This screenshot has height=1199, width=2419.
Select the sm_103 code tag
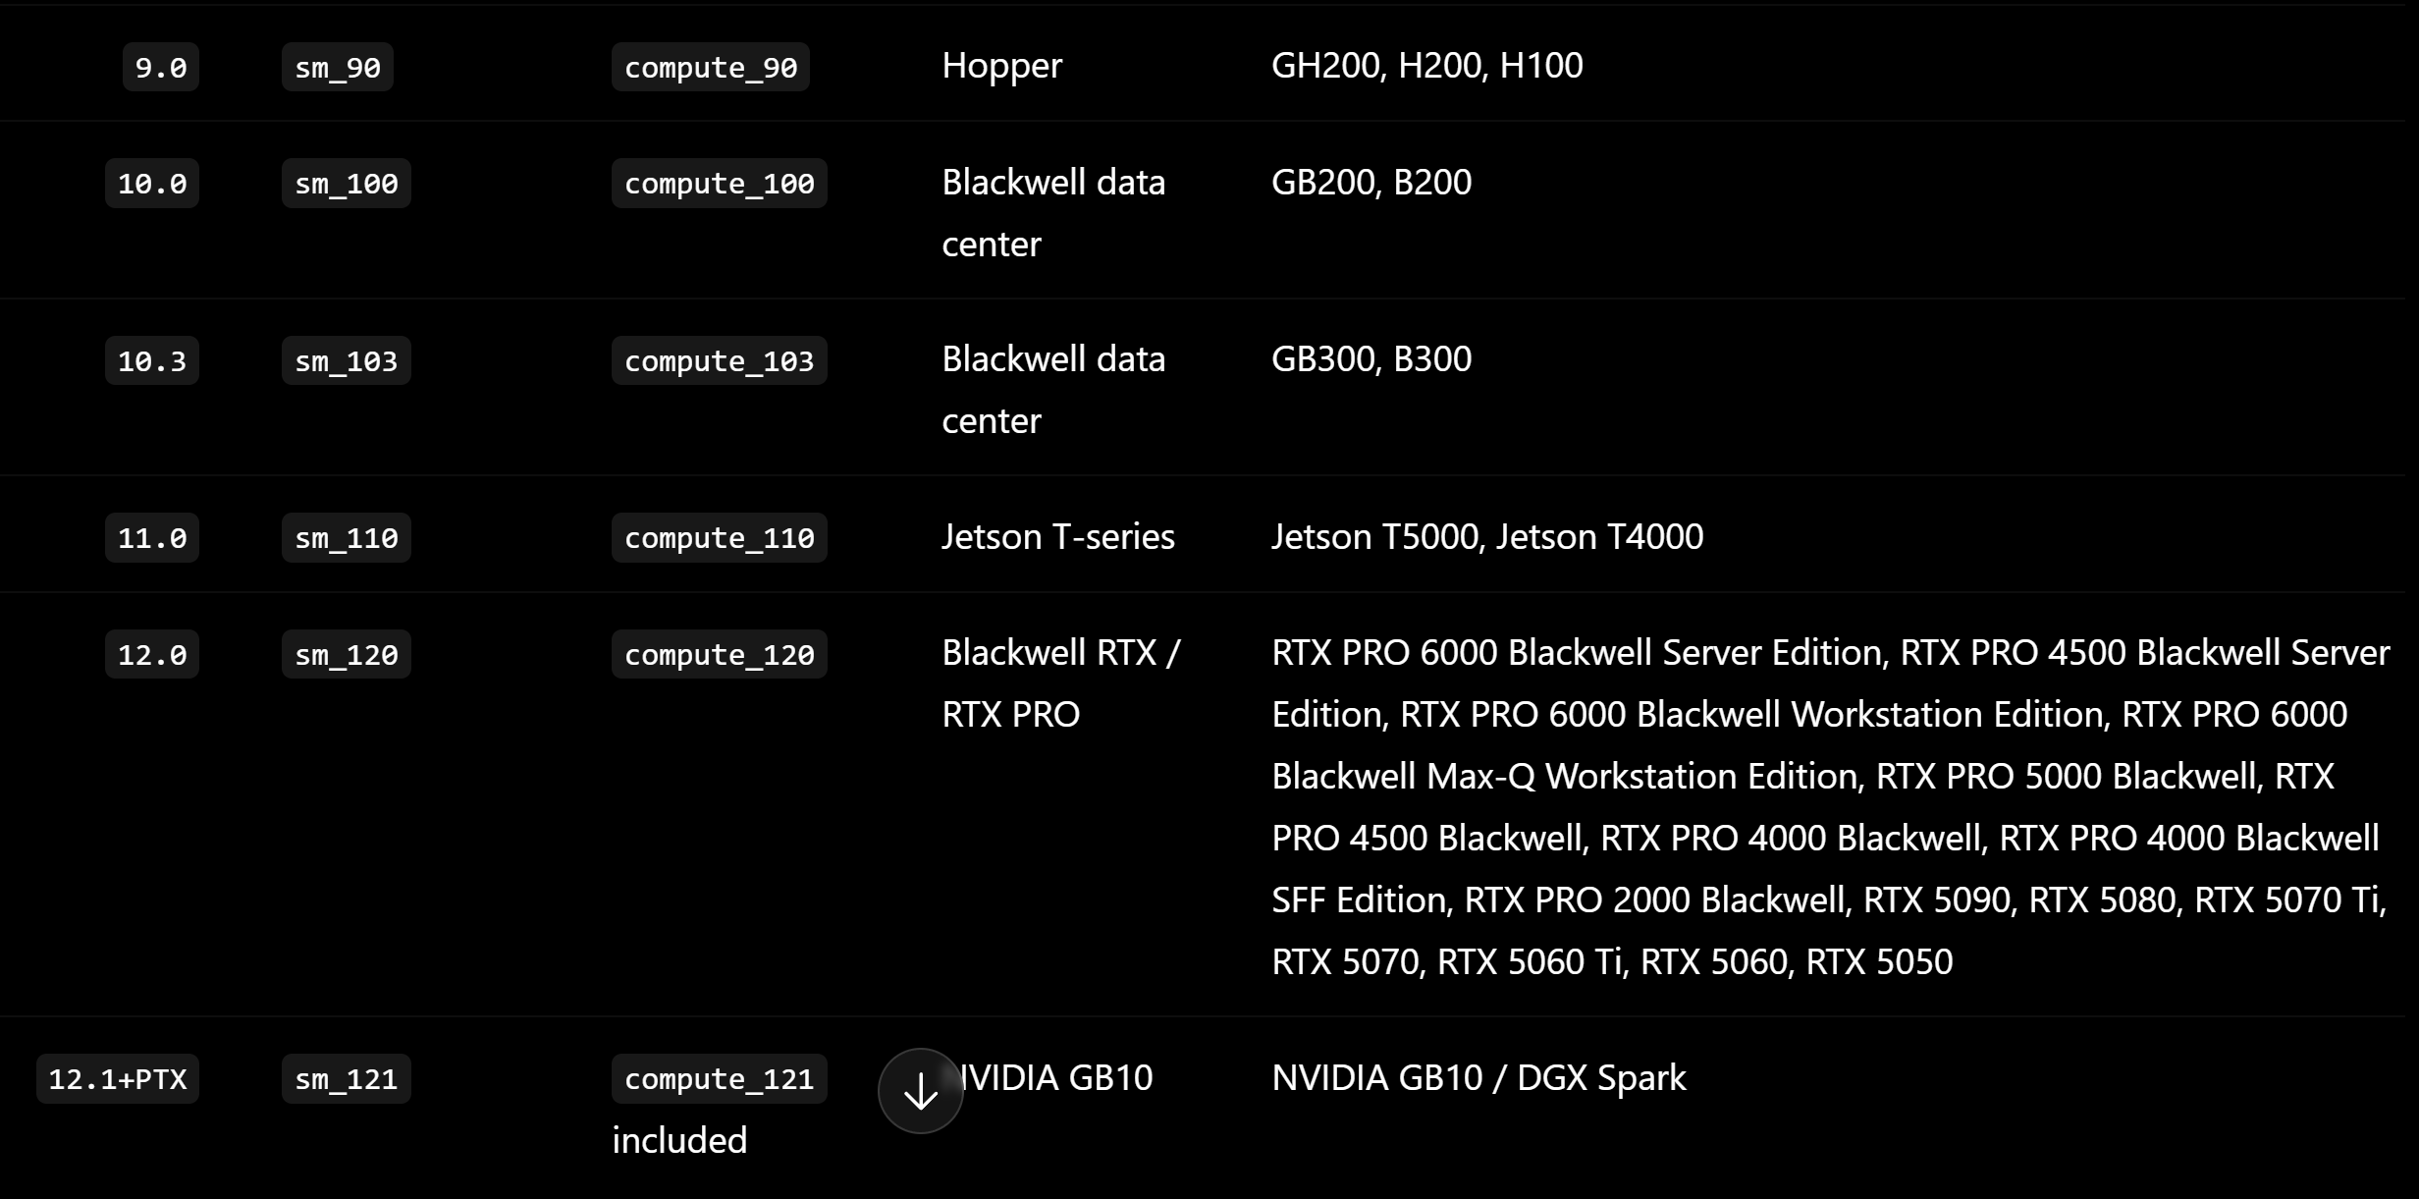347,360
